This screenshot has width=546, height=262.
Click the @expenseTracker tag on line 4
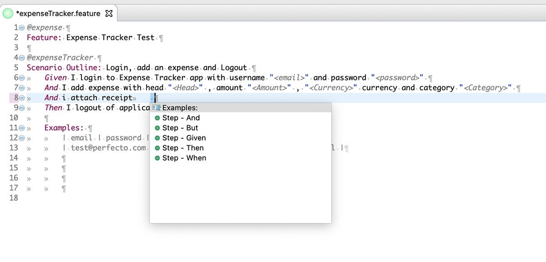[60, 58]
